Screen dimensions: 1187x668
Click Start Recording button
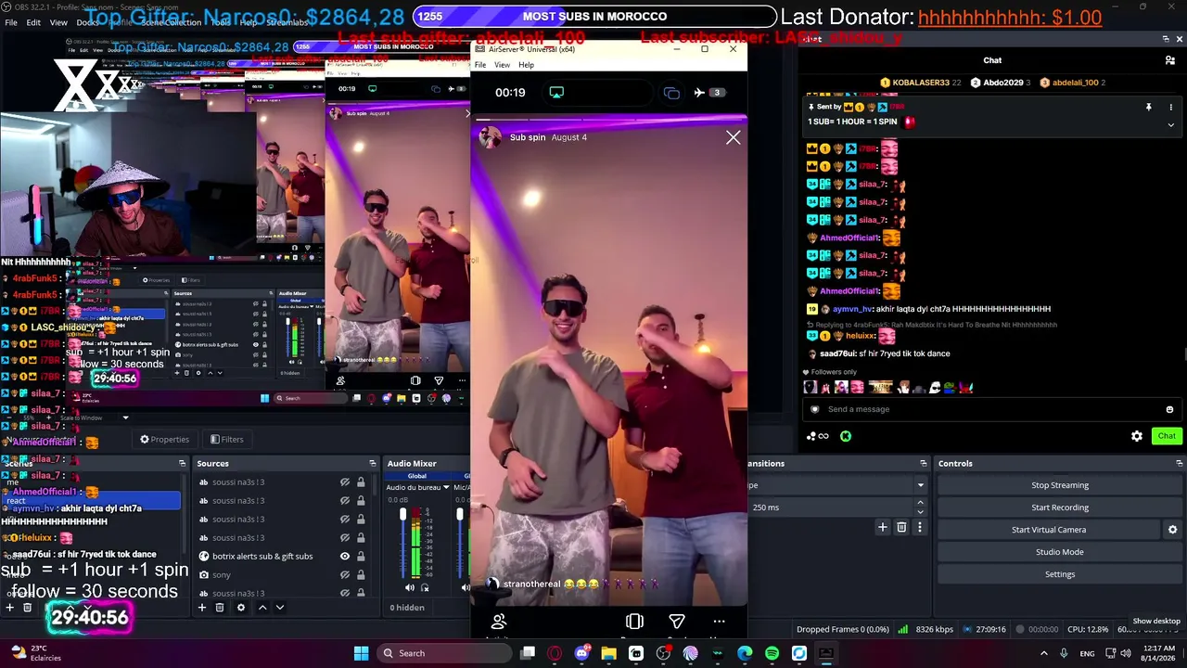1060,507
